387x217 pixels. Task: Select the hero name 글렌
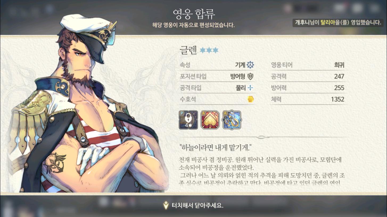188,50
